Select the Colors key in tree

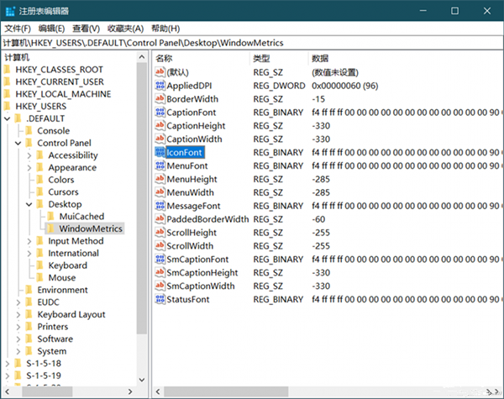tap(60, 180)
